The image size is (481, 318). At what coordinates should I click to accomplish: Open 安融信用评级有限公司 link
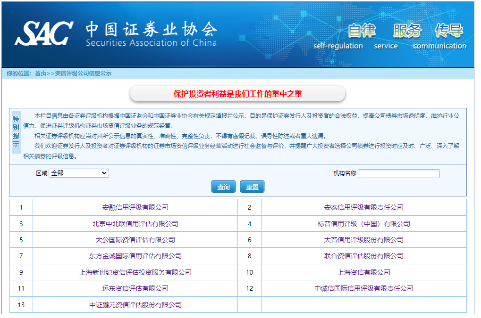[135, 207]
